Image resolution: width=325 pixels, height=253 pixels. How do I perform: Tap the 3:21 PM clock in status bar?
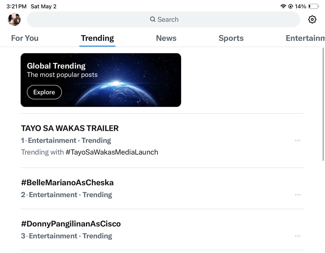pos(16,7)
